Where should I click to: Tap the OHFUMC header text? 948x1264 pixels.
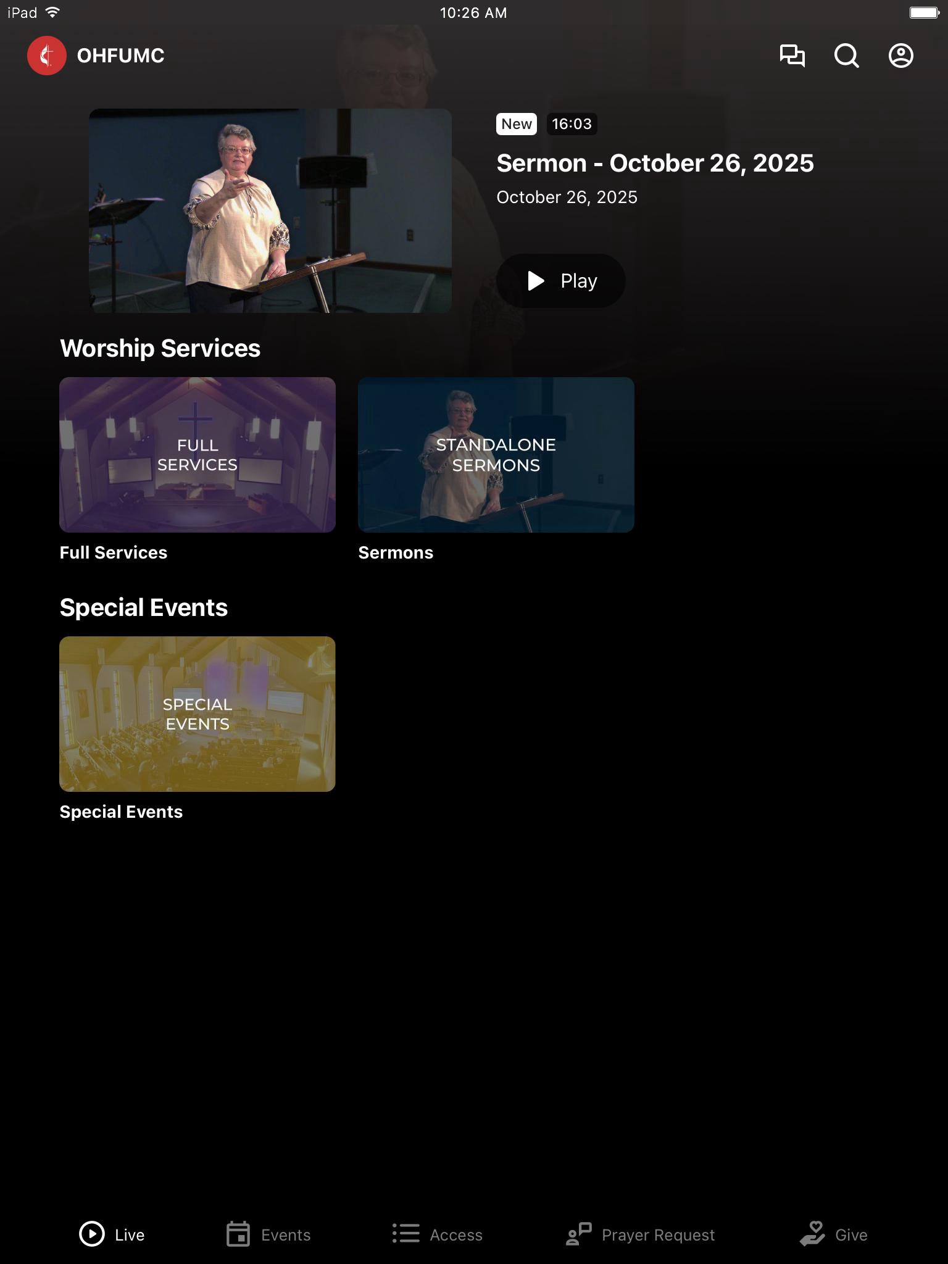tap(120, 56)
